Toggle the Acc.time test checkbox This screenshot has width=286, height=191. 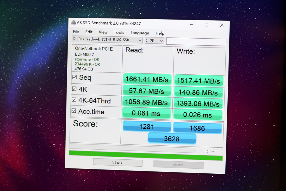coord(74,111)
